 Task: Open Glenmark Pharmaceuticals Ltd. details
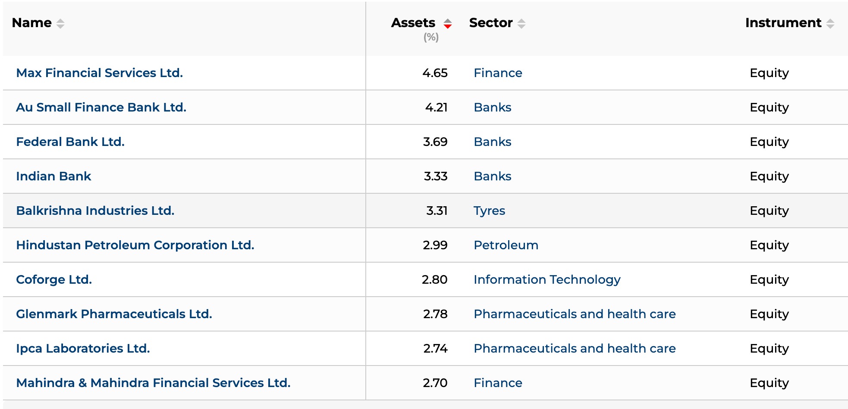pyautogui.click(x=114, y=314)
